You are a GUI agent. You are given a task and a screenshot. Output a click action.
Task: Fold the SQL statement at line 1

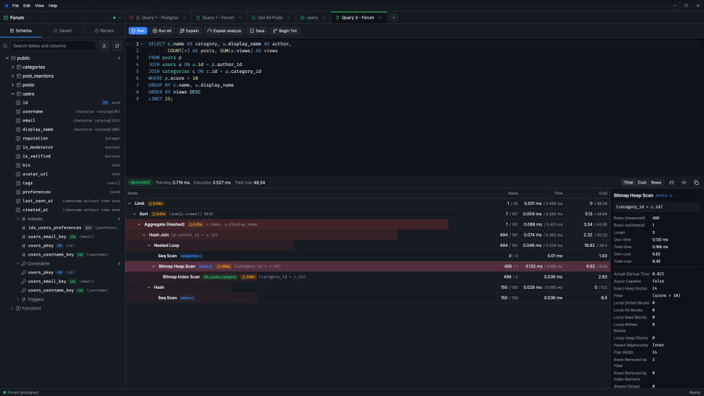(142, 44)
